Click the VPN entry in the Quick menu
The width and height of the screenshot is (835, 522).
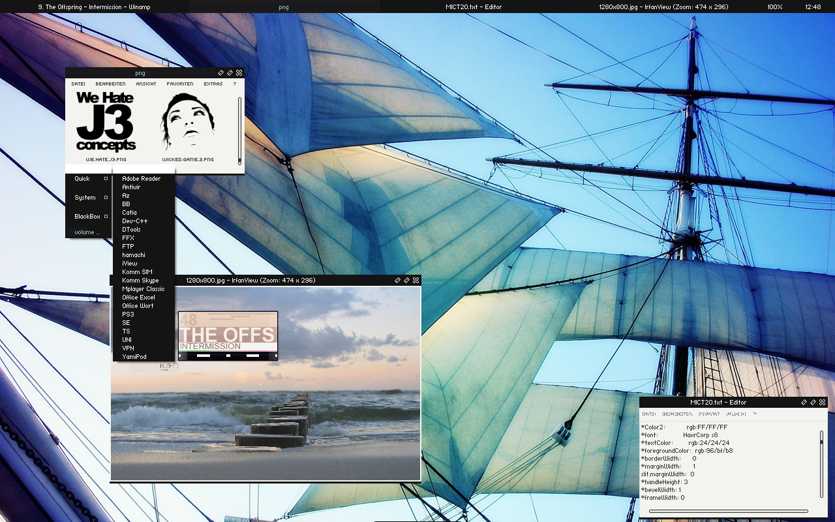pos(144,348)
